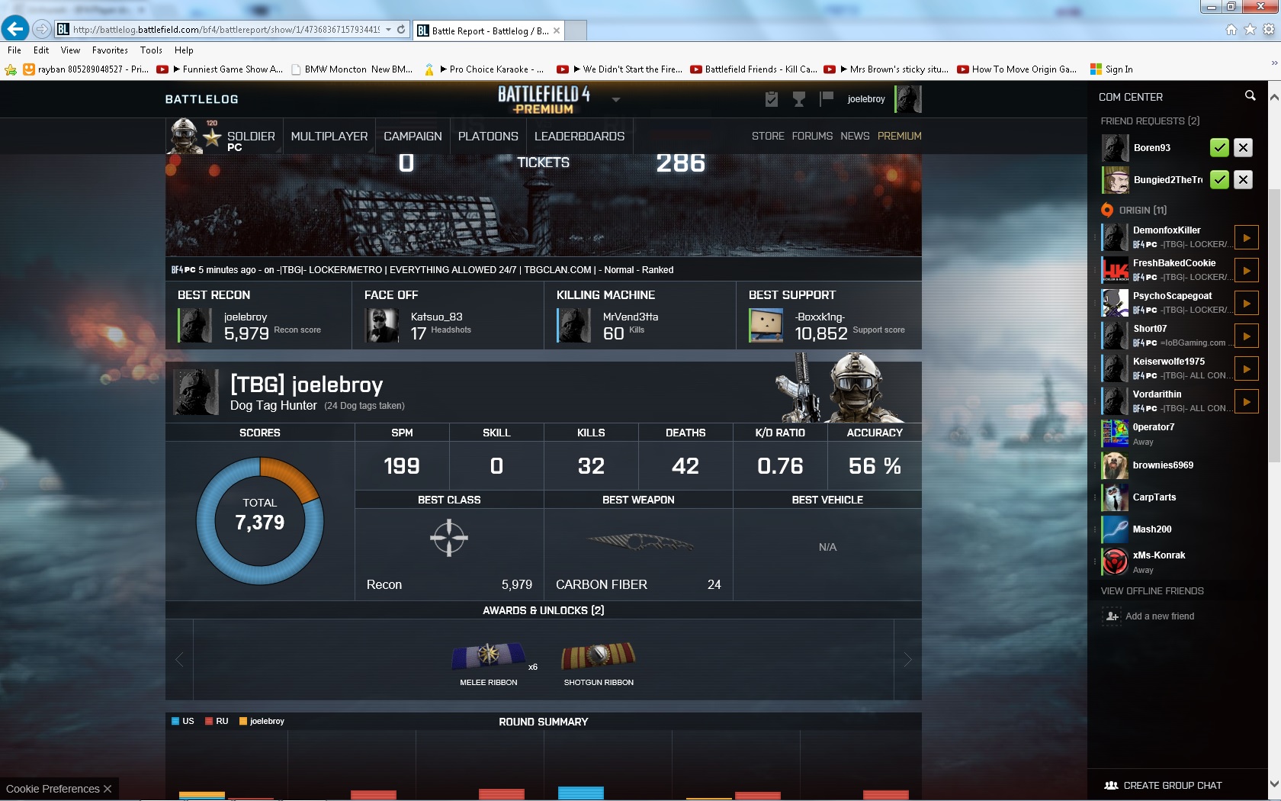Open the Store link
Viewport: 1281px width, 801px height.
coord(768,136)
